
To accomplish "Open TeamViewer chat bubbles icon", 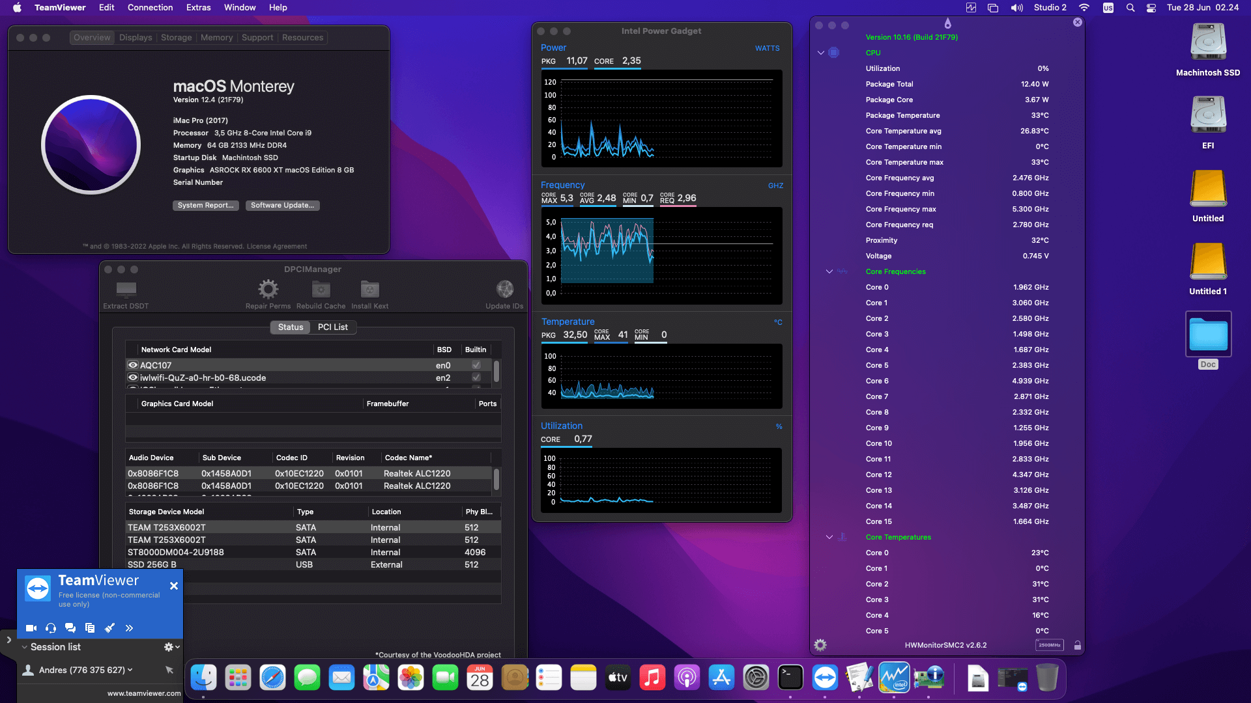I will [70, 628].
